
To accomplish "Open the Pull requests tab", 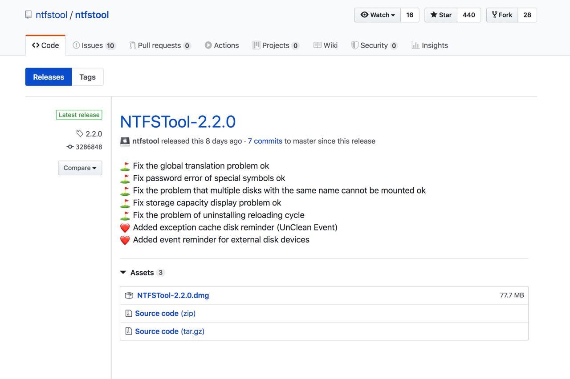I will click(160, 45).
